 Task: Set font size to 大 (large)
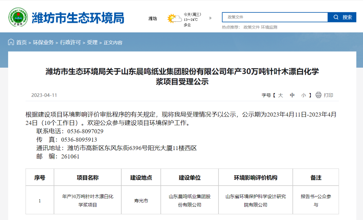[281, 95]
